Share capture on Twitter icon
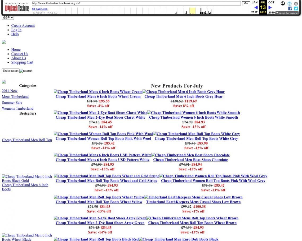This screenshot has width=302, height=241. (296, 8)
